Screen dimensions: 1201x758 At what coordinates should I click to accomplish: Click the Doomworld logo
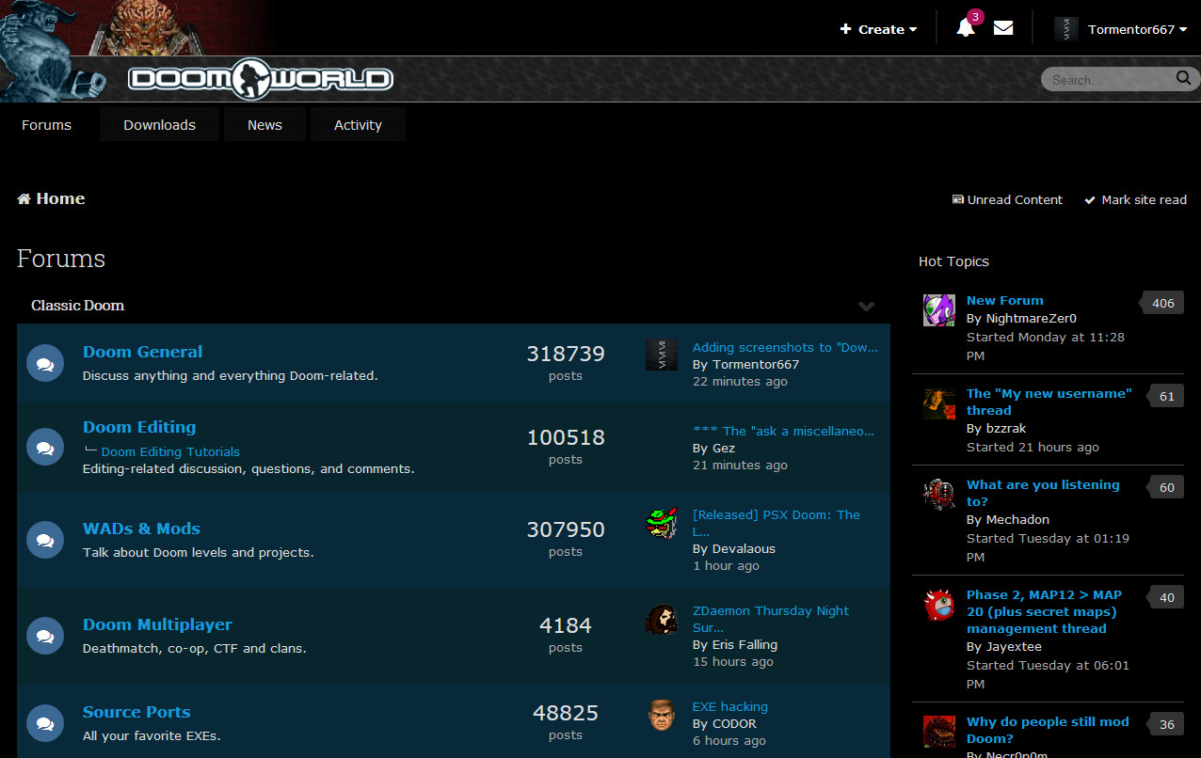261,79
